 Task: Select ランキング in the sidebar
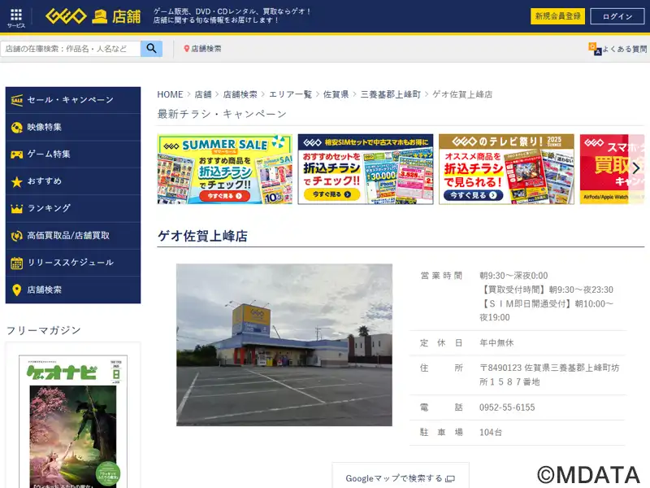pos(73,208)
